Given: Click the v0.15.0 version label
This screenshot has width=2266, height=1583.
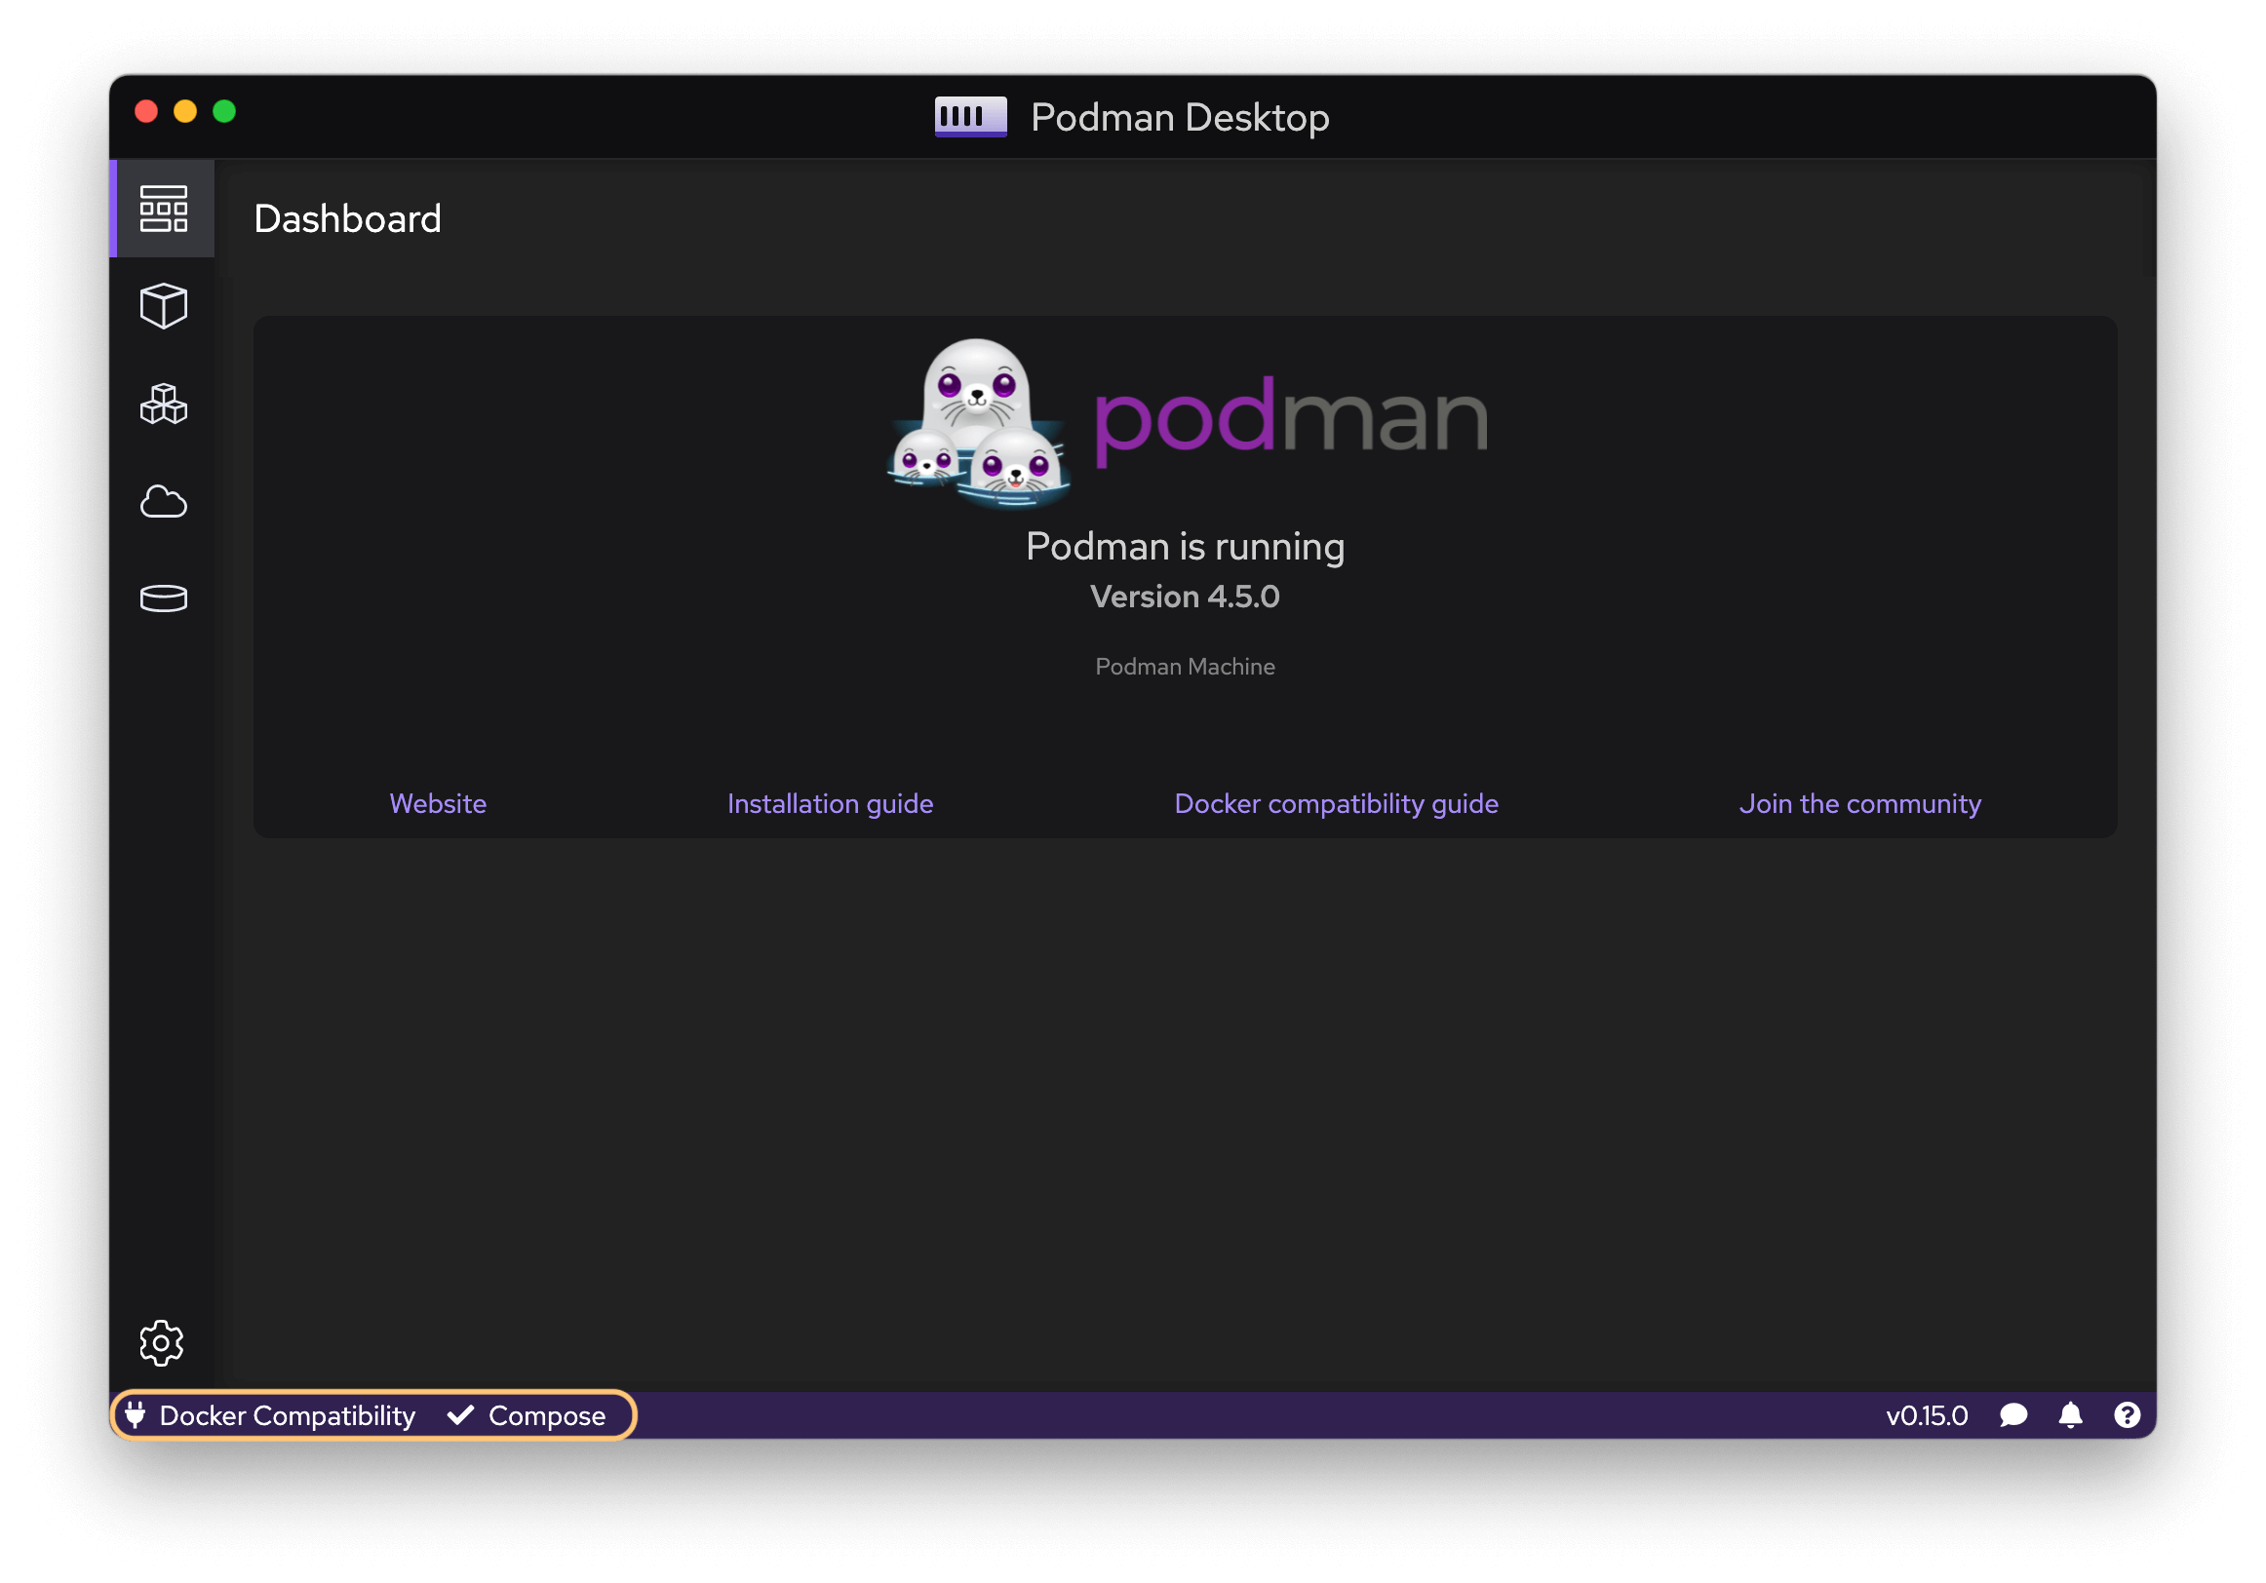Looking at the screenshot, I should [1926, 1415].
